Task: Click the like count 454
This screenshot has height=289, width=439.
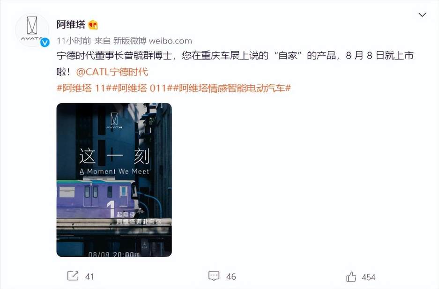Action: (x=368, y=277)
